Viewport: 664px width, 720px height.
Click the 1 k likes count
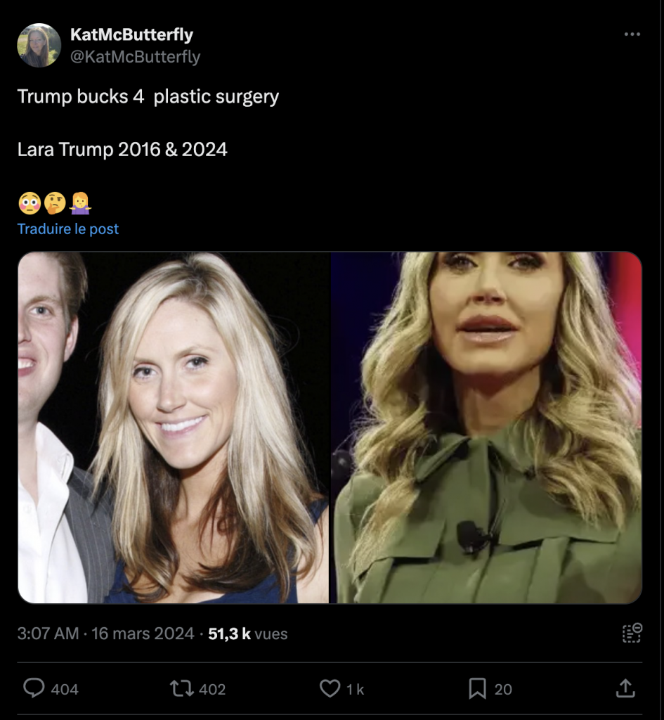pyautogui.click(x=355, y=689)
